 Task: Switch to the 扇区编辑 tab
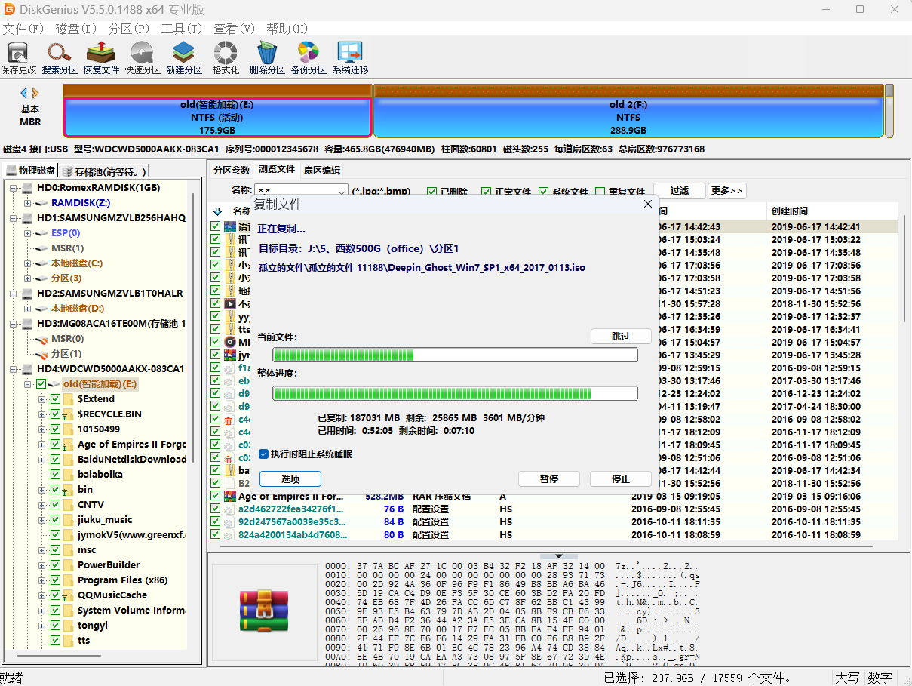coord(322,170)
